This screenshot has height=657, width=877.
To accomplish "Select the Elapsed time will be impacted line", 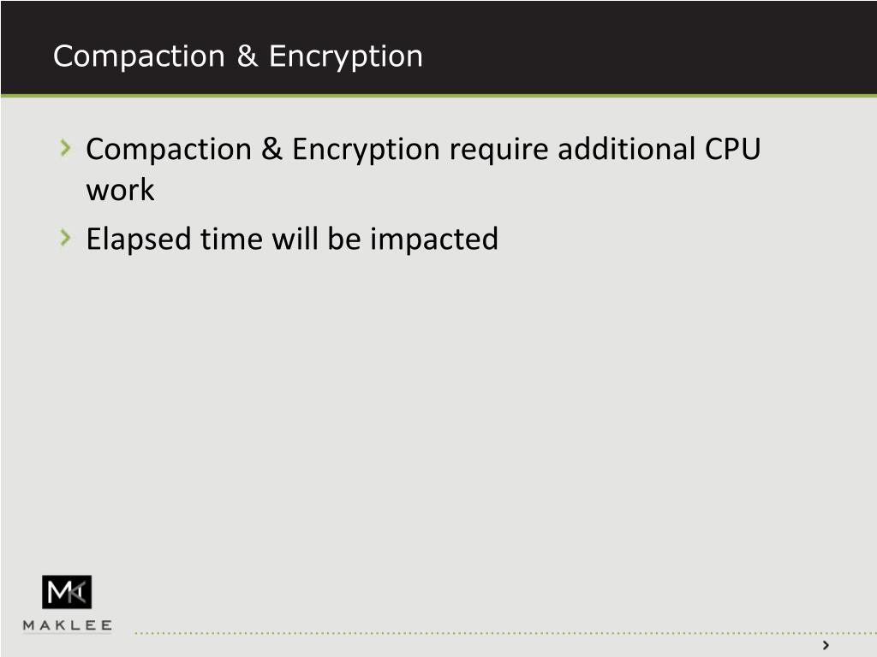I will click(x=291, y=240).
